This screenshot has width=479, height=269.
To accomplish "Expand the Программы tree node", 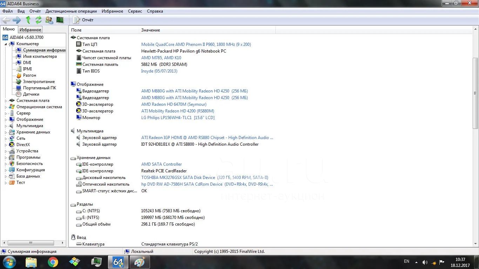I will click(6, 158).
